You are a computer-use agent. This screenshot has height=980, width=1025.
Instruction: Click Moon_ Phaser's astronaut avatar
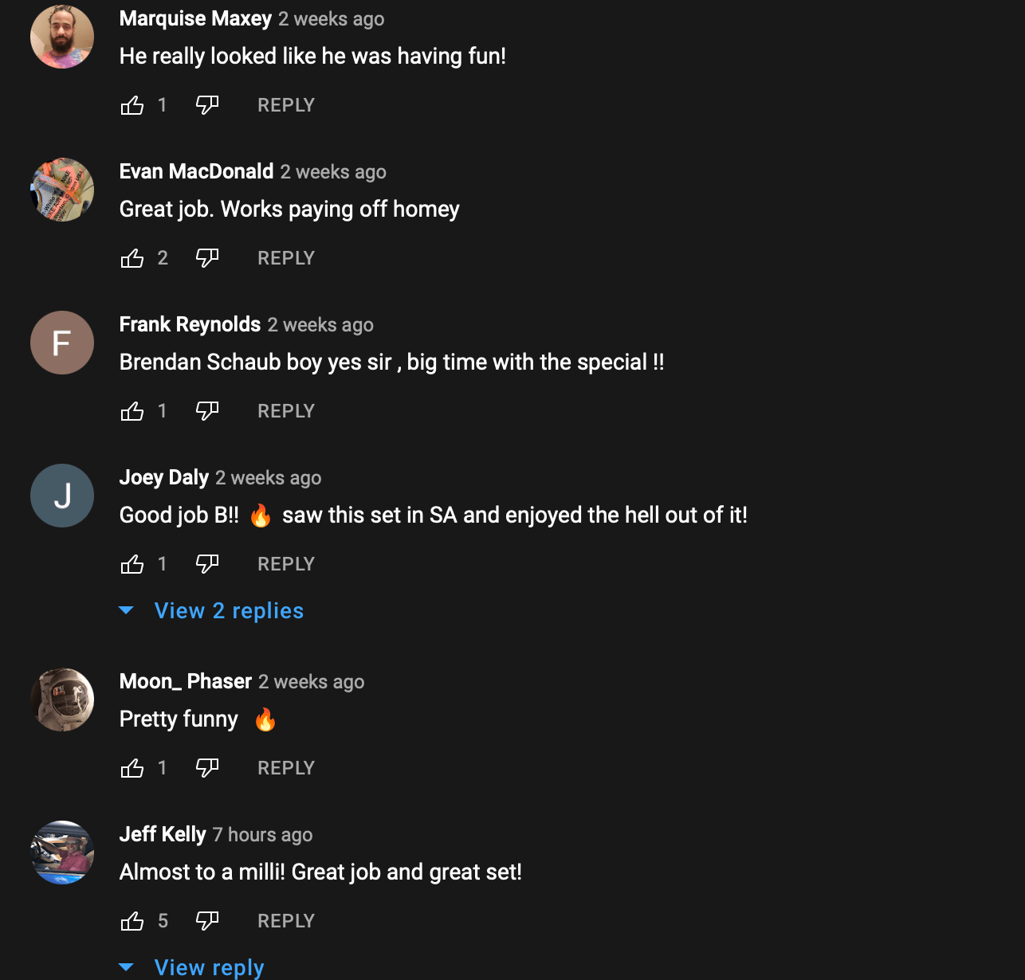point(62,700)
